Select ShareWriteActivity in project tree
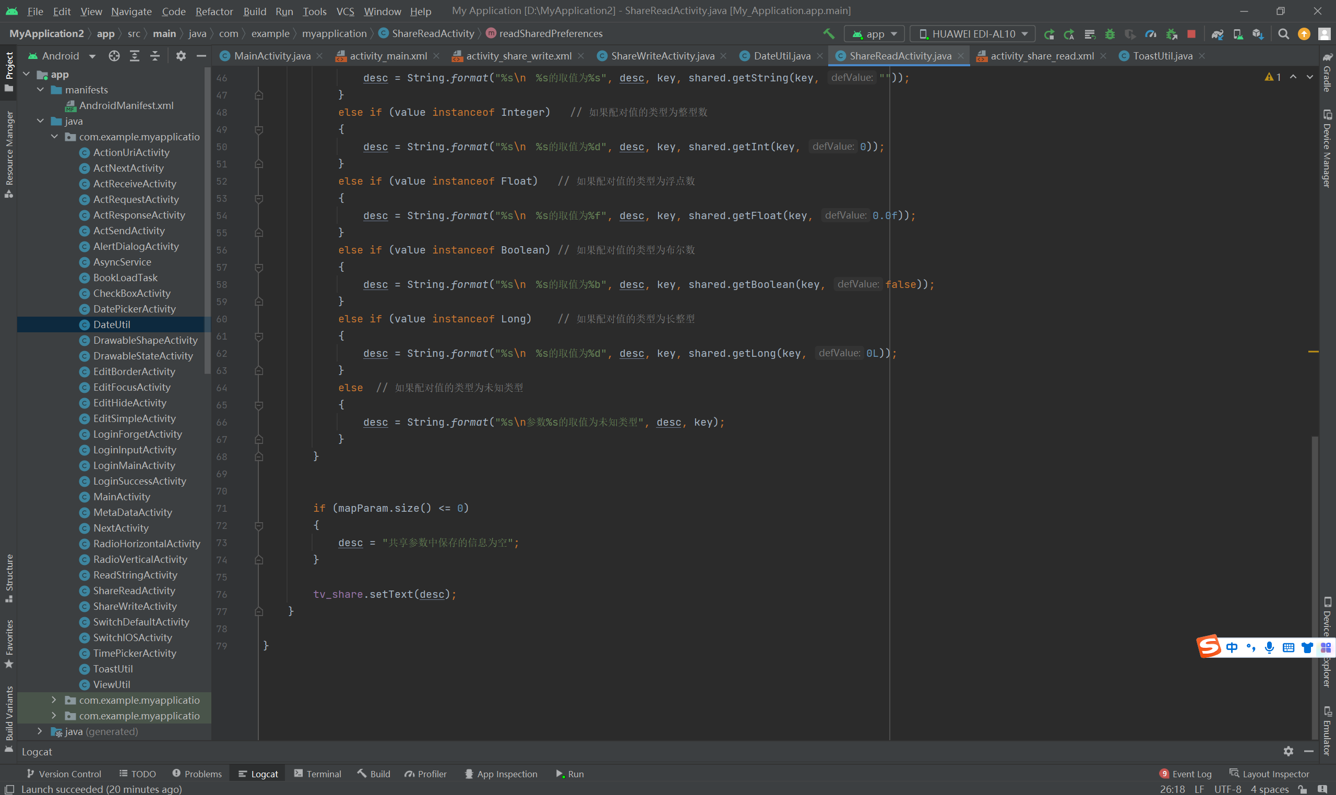 coord(135,606)
